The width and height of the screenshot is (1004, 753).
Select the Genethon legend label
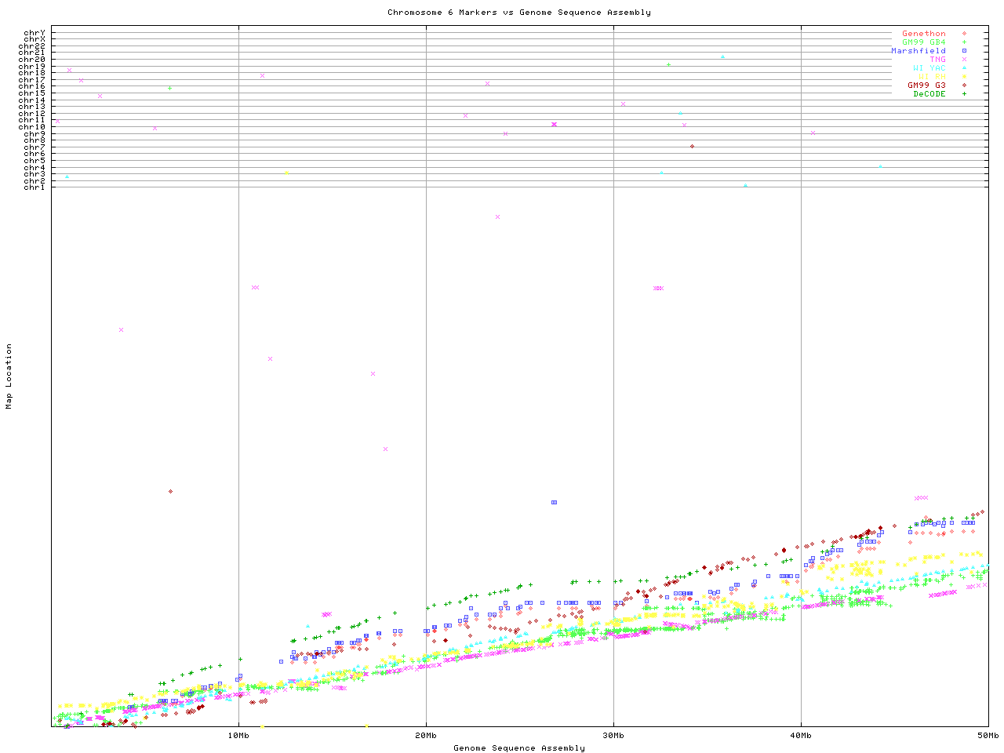923,34
